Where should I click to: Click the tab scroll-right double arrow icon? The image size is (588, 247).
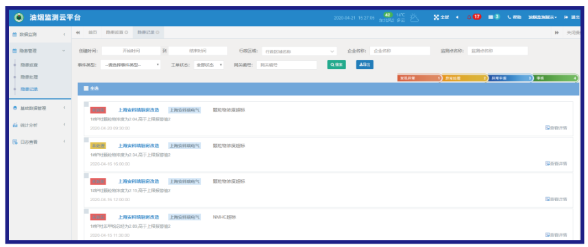coord(556,33)
